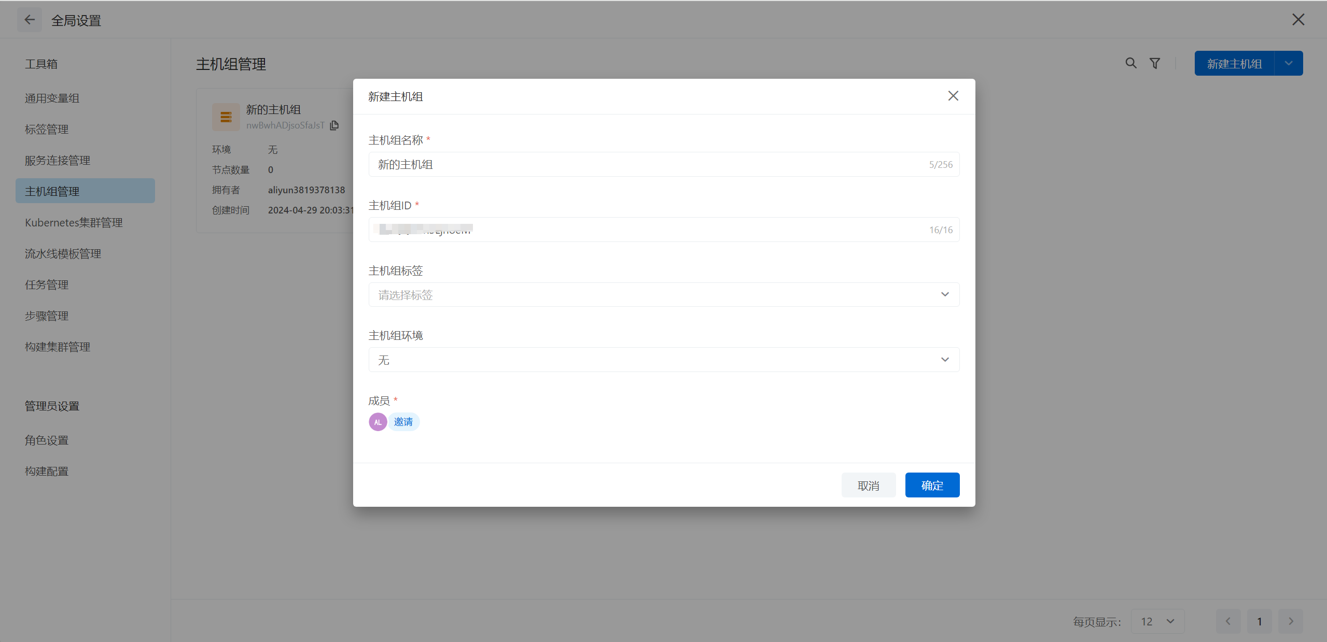Click the back arrow beside 全局设置
Viewport: 1327px width, 642px height.
(x=30, y=20)
